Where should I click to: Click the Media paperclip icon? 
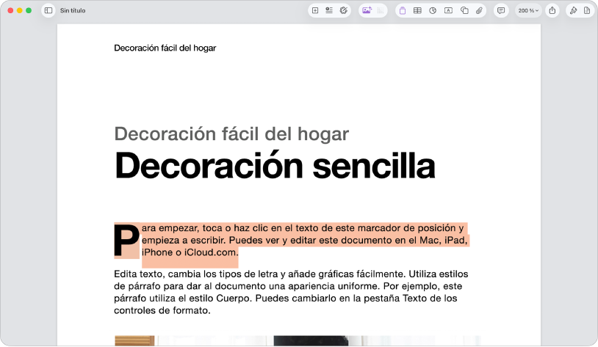(479, 11)
